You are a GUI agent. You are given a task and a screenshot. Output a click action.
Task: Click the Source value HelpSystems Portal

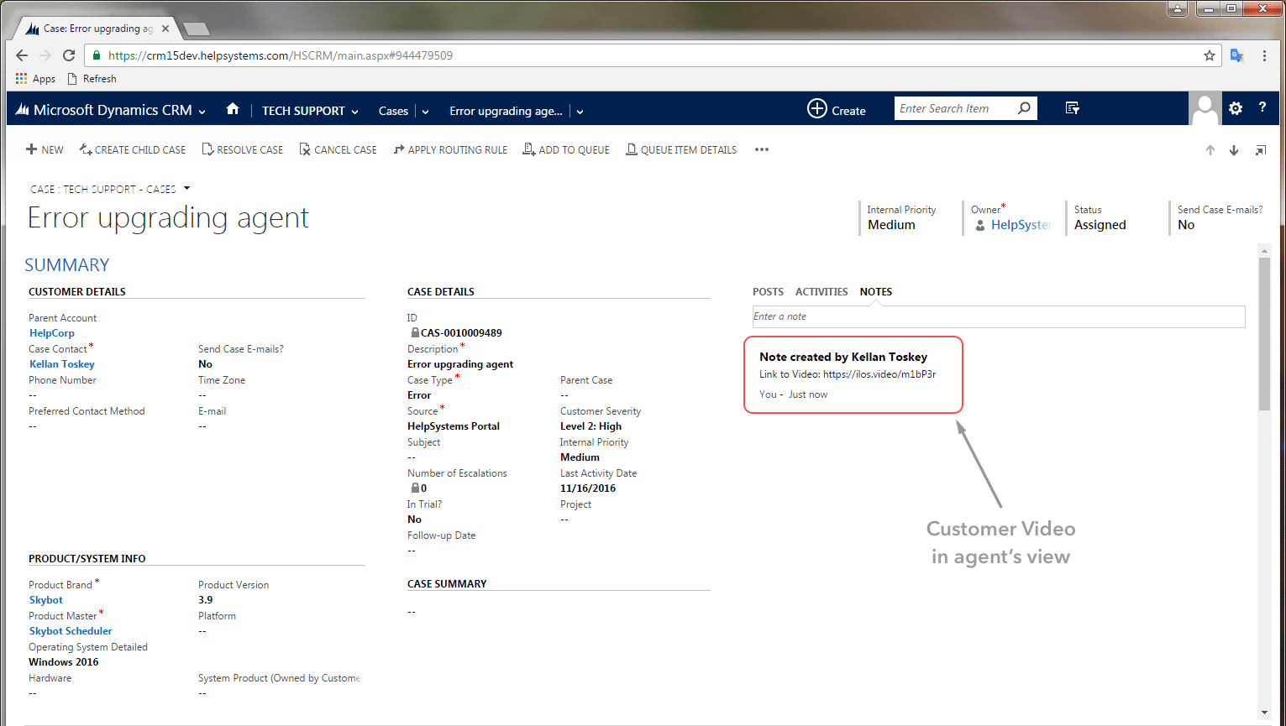454,426
